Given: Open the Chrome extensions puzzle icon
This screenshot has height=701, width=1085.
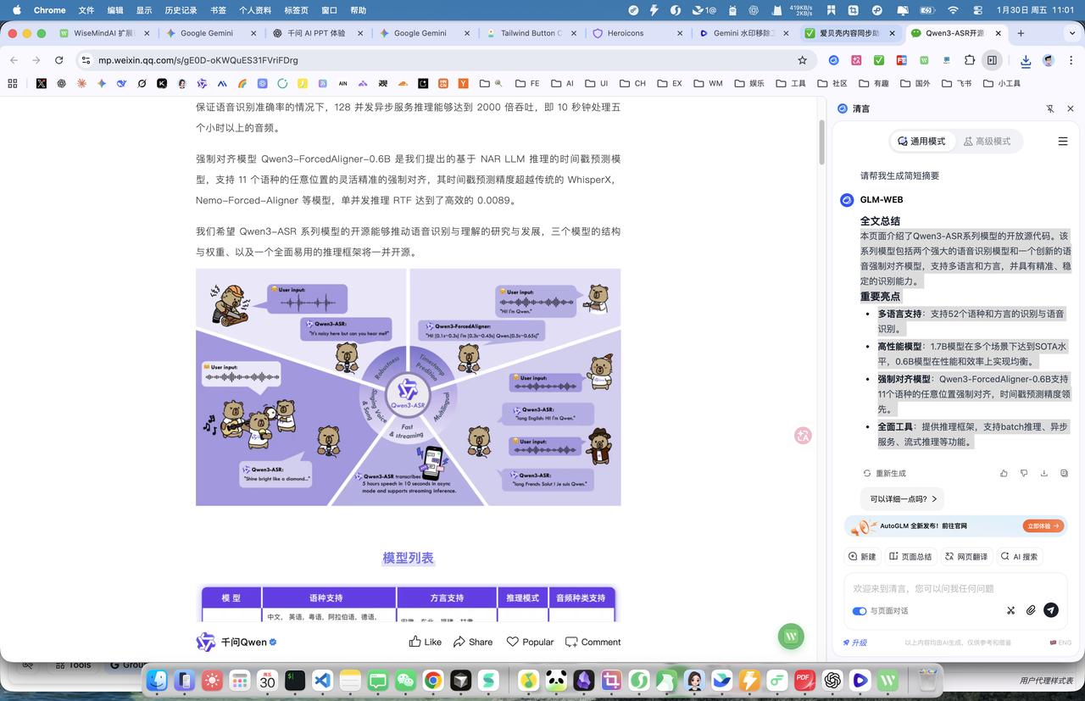Looking at the screenshot, I should 969,60.
